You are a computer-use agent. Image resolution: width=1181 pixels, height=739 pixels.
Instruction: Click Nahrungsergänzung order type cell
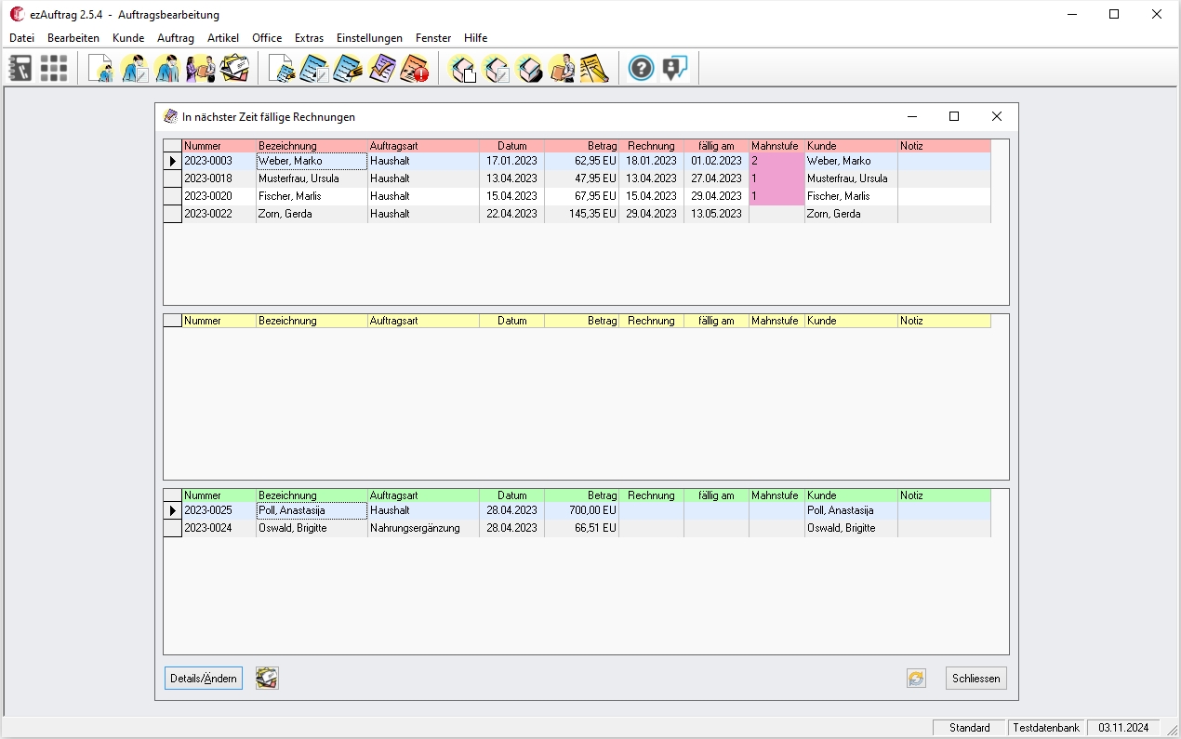click(x=423, y=528)
